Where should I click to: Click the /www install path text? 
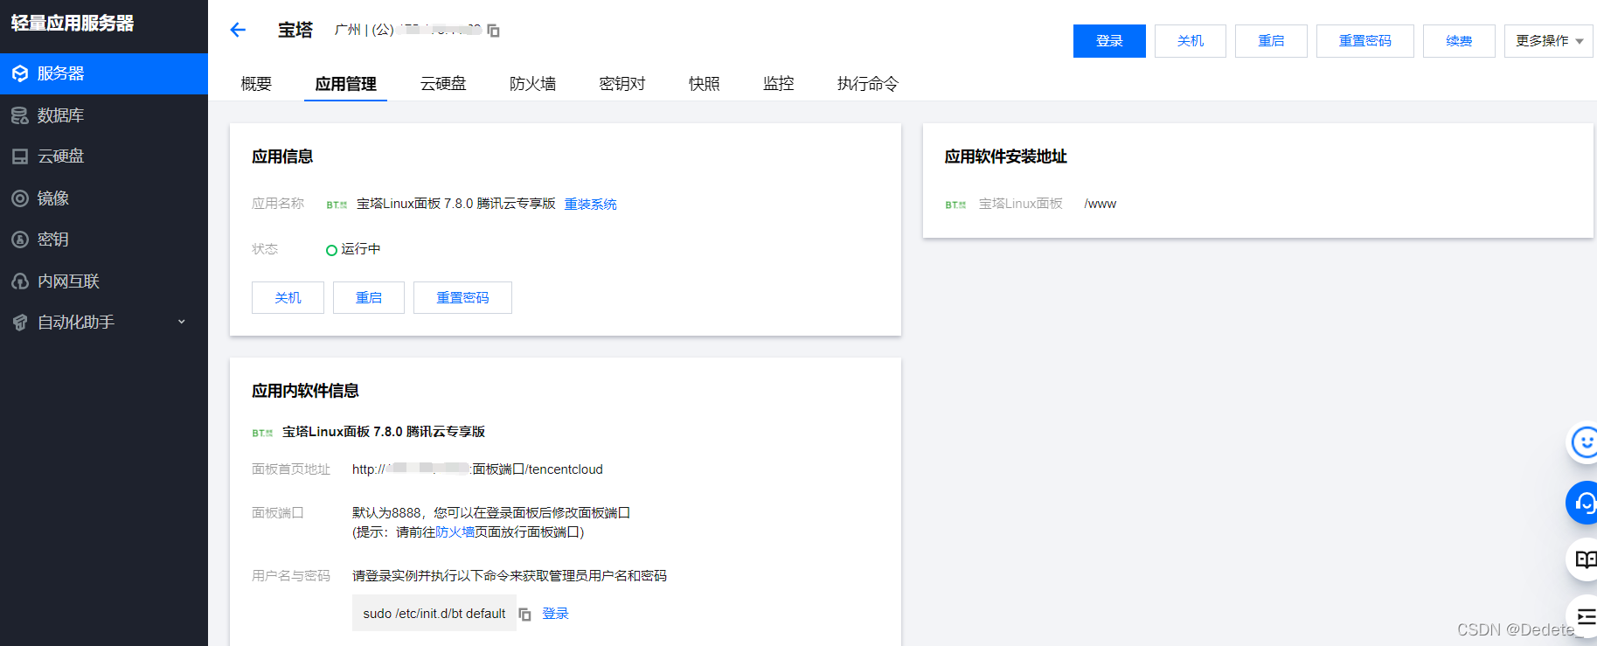tap(1100, 204)
